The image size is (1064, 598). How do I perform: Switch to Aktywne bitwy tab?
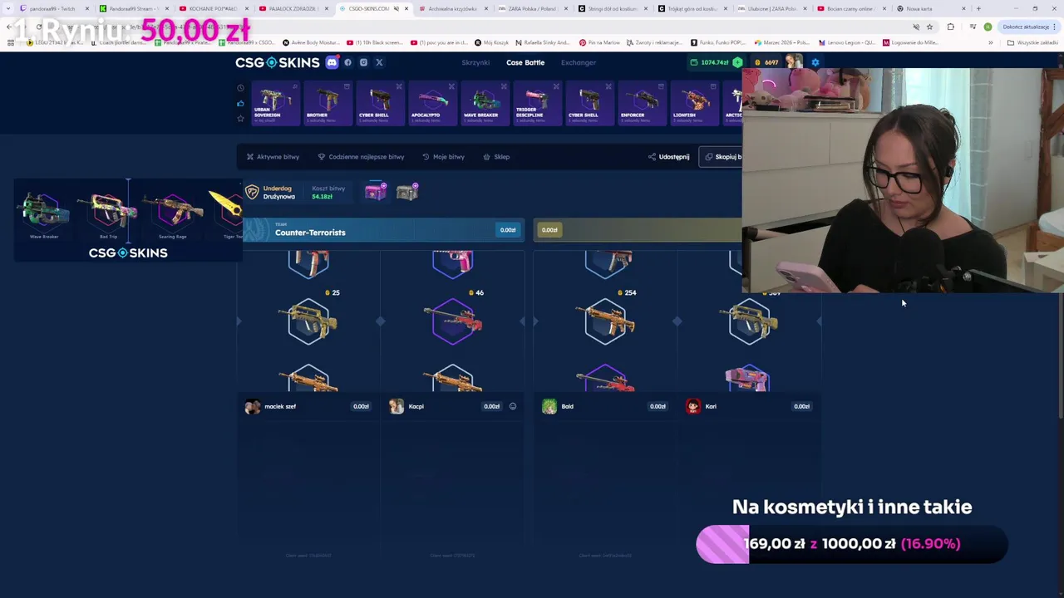[273, 156]
